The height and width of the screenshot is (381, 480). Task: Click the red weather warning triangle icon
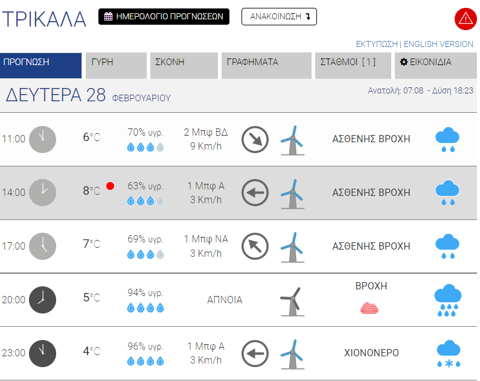click(x=466, y=18)
